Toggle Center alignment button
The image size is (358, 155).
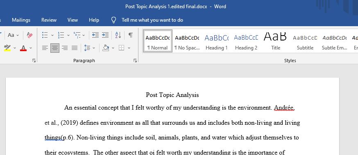[55, 48]
